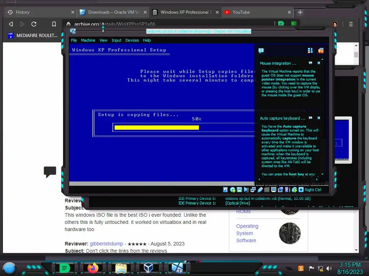Click the VM preview thumbnail in VirtualBox Manager

point(343,140)
